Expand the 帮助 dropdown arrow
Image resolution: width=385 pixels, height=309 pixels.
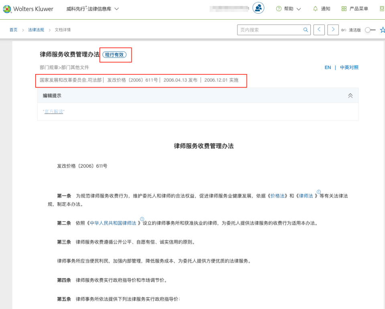pos(298,9)
